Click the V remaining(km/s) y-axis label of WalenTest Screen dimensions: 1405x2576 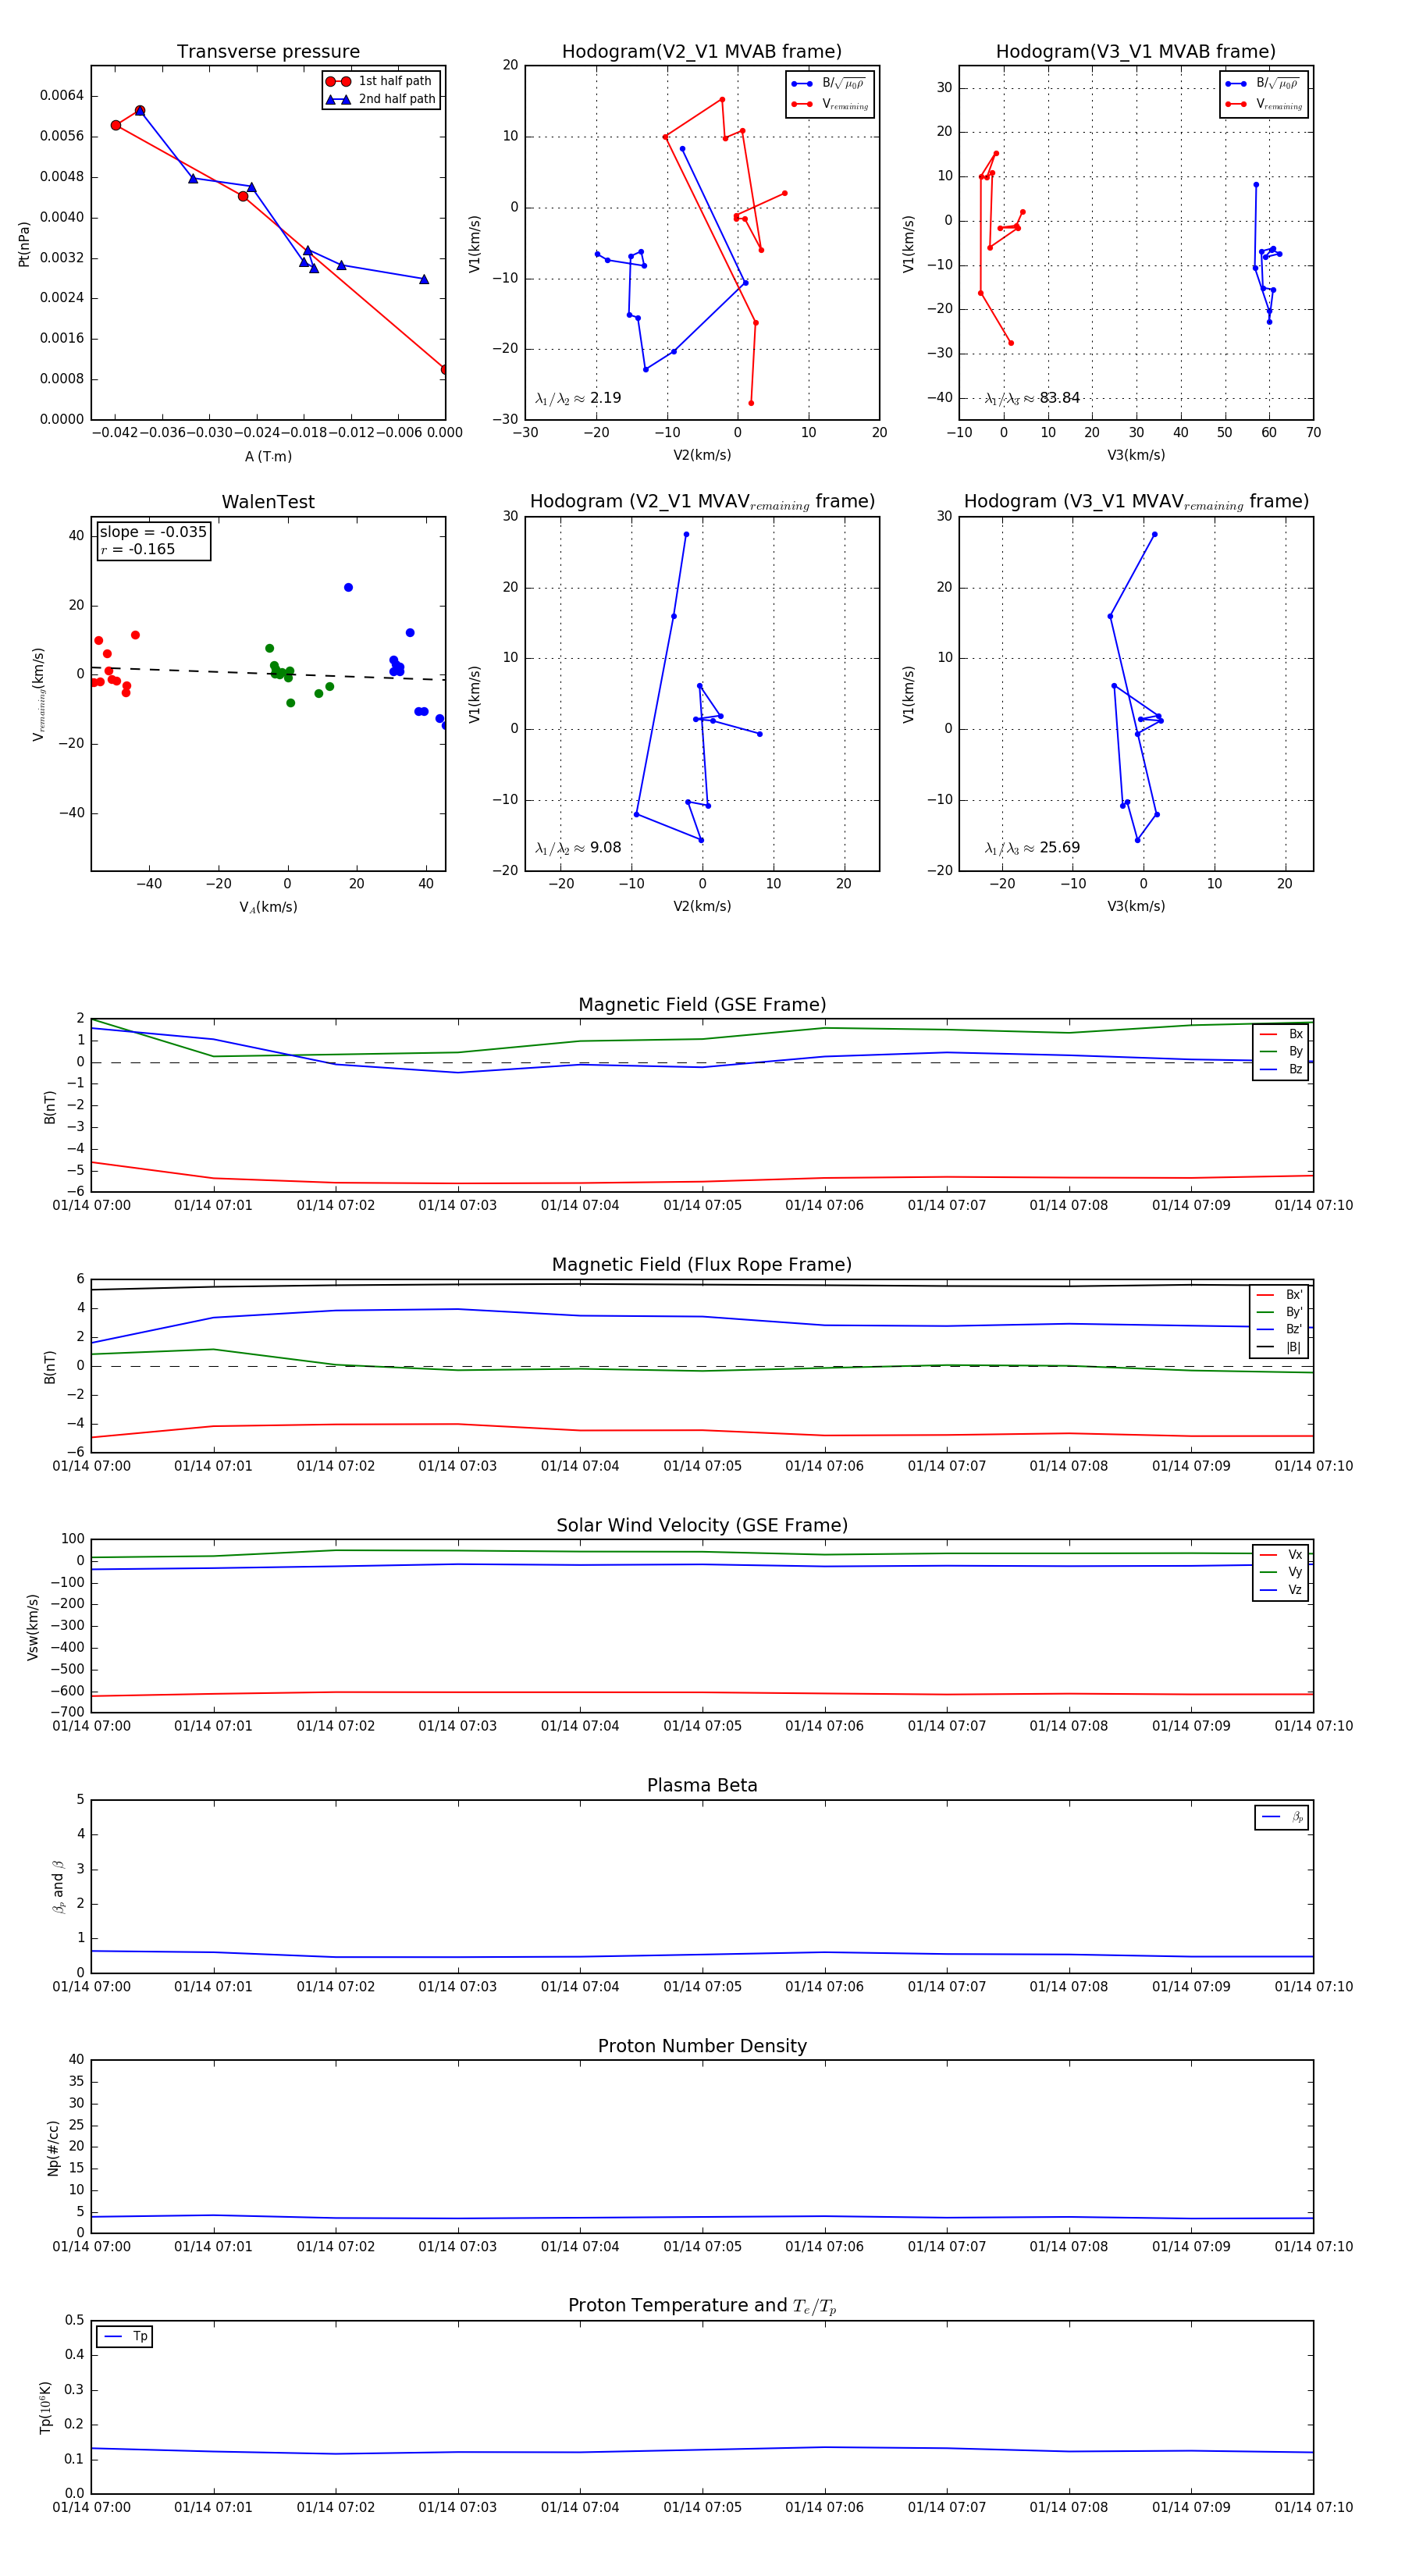(x=38, y=694)
